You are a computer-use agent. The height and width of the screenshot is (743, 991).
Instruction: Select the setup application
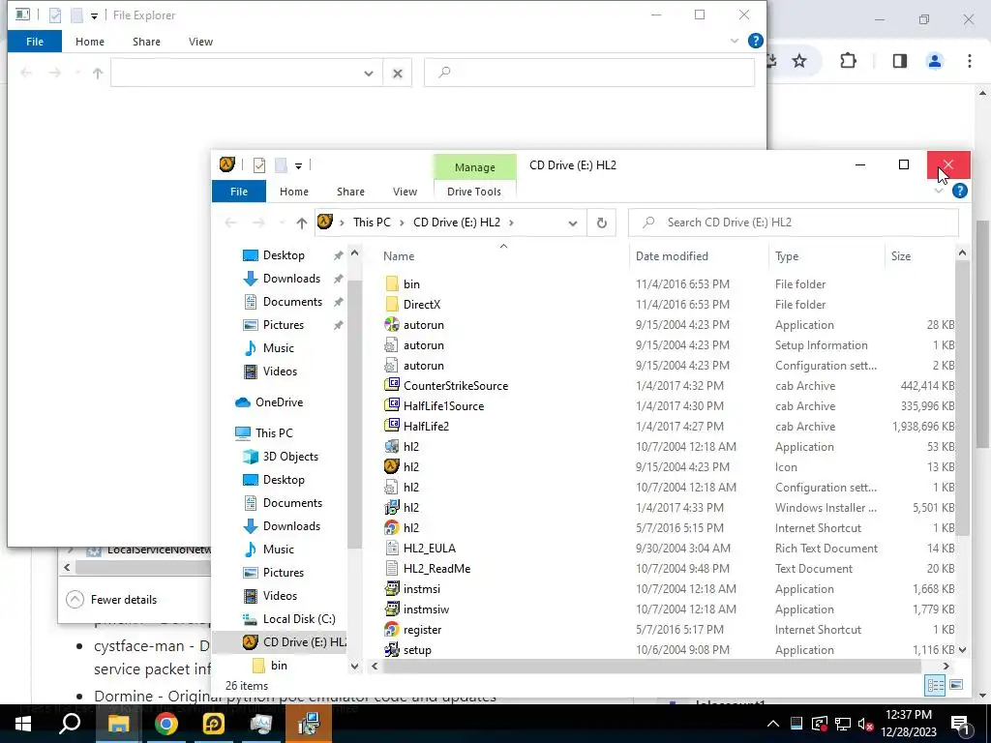coord(417,649)
